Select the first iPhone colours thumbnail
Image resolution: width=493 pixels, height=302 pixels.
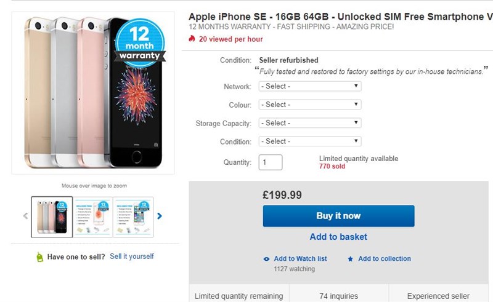point(52,217)
